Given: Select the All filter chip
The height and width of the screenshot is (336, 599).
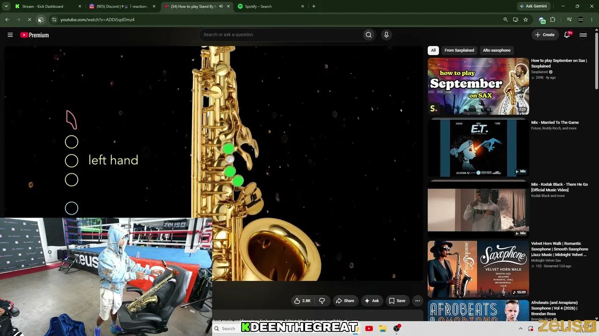Looking at the screenshot, I should pyautogui.click(x=433, y=50).
